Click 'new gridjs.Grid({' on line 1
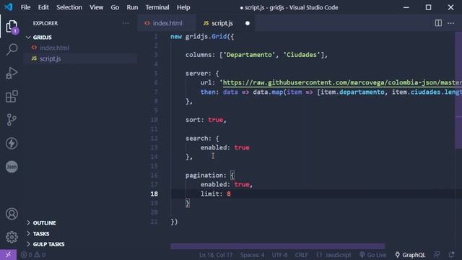Screen dimensions: 462x260 (x=202, y=37)
